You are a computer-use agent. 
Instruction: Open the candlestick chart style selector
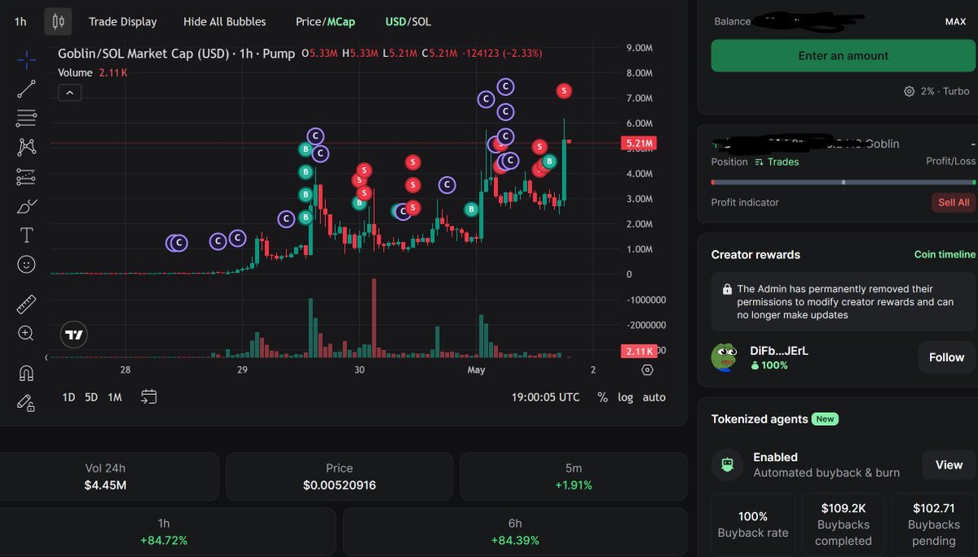pyautogui.click(x=58, y=22)
